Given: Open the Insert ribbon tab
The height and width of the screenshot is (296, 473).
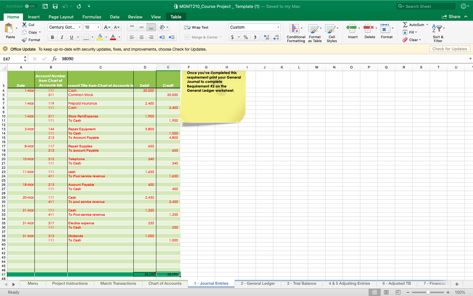Looking at the screenshot, I should coord(34,17).
